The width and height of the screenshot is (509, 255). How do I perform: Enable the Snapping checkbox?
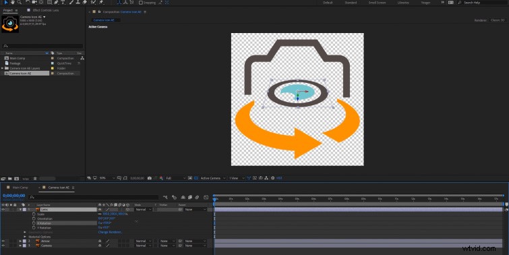(x=140, y=3)
